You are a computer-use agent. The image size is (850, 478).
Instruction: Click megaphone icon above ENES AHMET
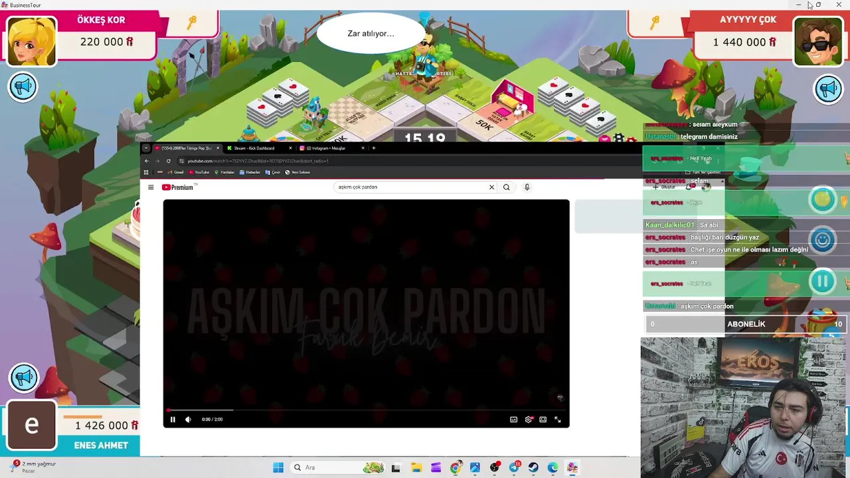pyautogui.click(x=24, y=378)
